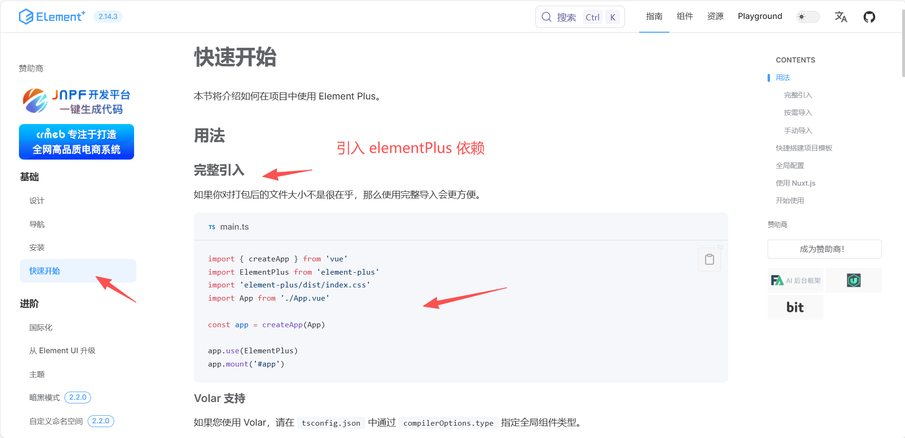Click the Volar 支持 heading
This screenshot has height=438, width=905.
tap(219, 399)
